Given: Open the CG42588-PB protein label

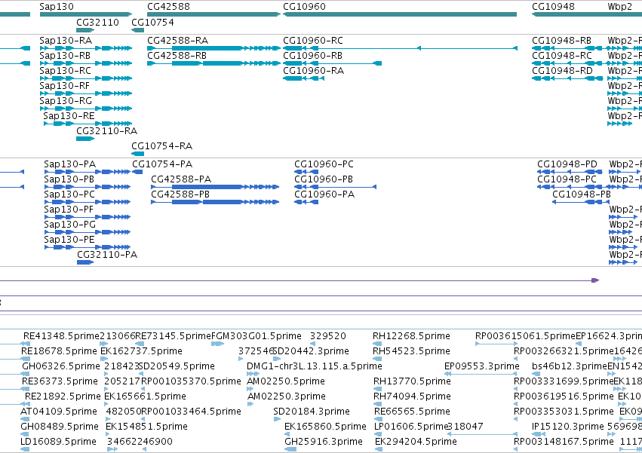Looking at the screenshot, I should point(180,194).
